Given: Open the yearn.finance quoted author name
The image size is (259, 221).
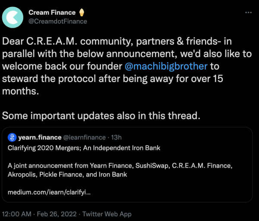Looking at the screenshot, I should click(x=40, y=137).
